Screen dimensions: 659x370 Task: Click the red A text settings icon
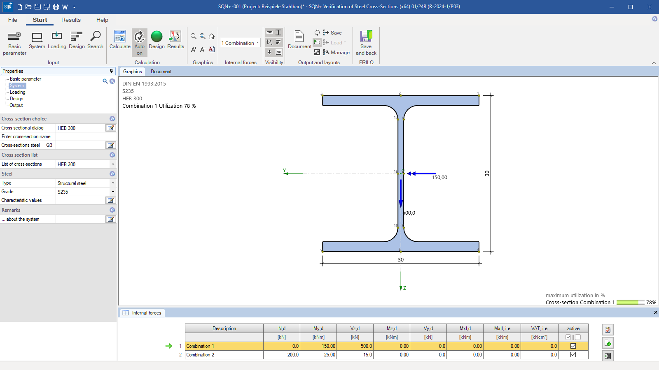pyautogui.click(x=212, y=49)
